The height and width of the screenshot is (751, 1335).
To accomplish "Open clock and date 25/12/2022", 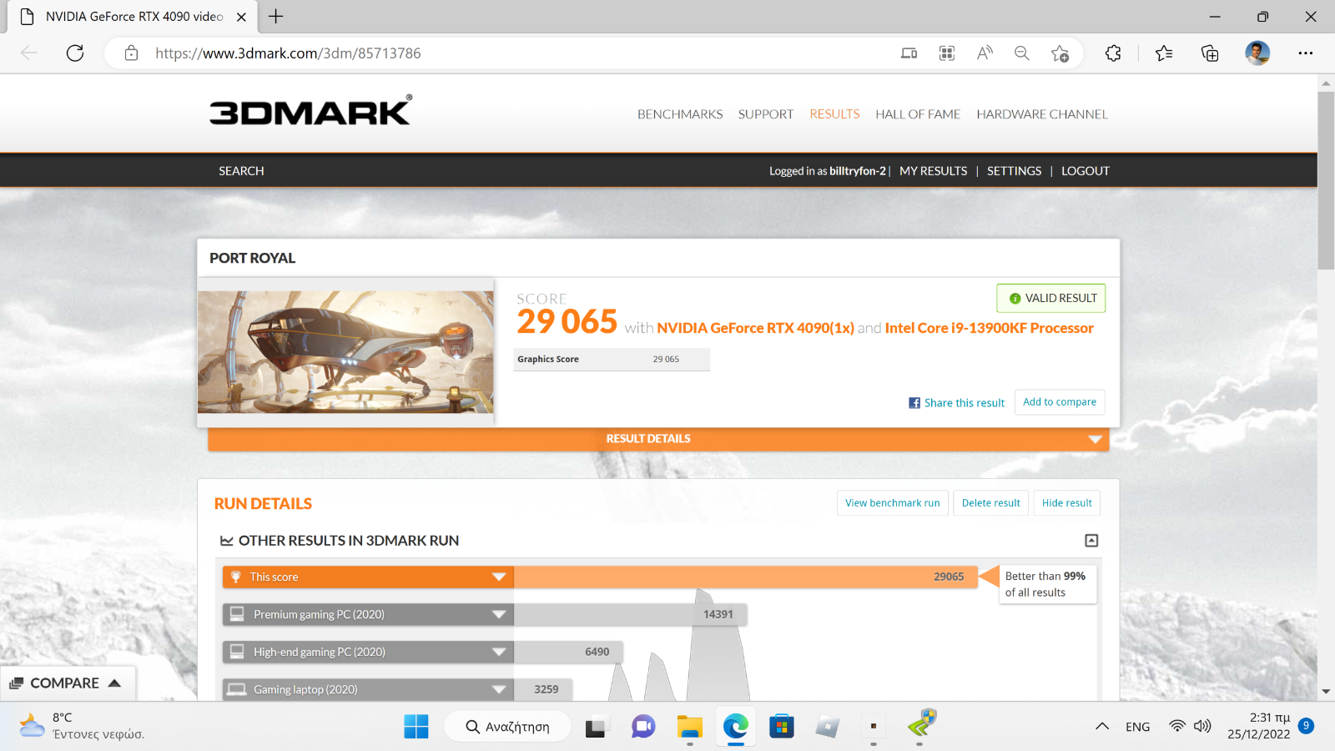I will [1258, 726].
